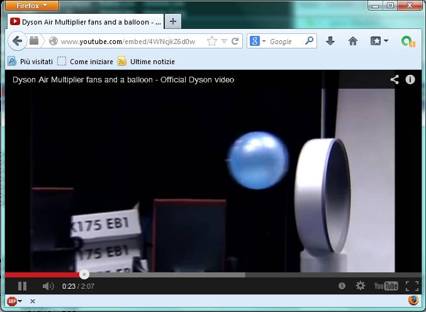This screenshot has height=312, width=426.
Task: Expand the URL history dropdown arrow
Action: point(225,42)
